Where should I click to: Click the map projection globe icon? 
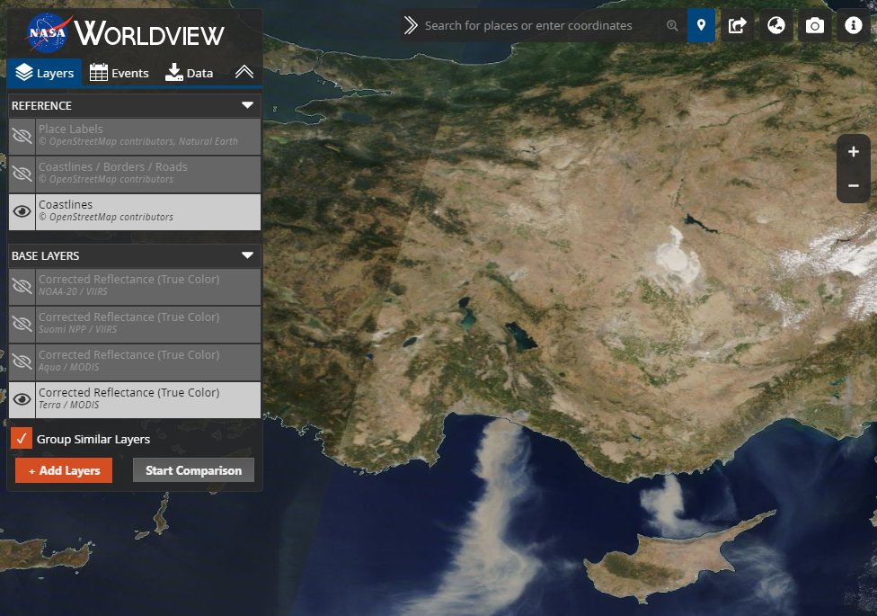pyautogui.click(x=776, y=26)
